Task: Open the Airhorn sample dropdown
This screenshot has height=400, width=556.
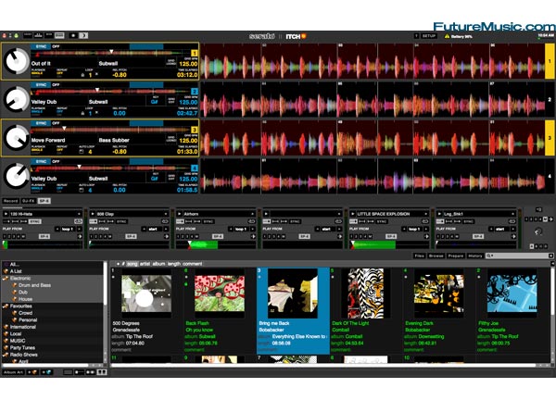Action: [x=252, y=214]
